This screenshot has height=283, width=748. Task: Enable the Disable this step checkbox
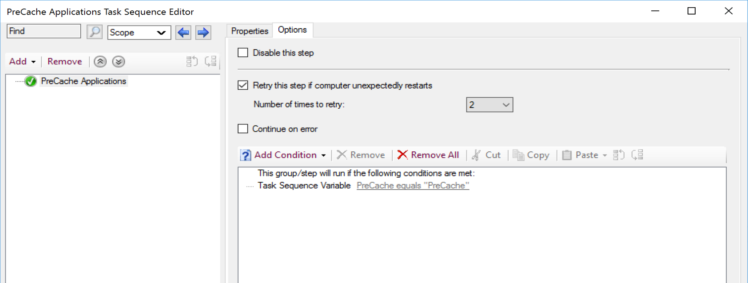243,53
